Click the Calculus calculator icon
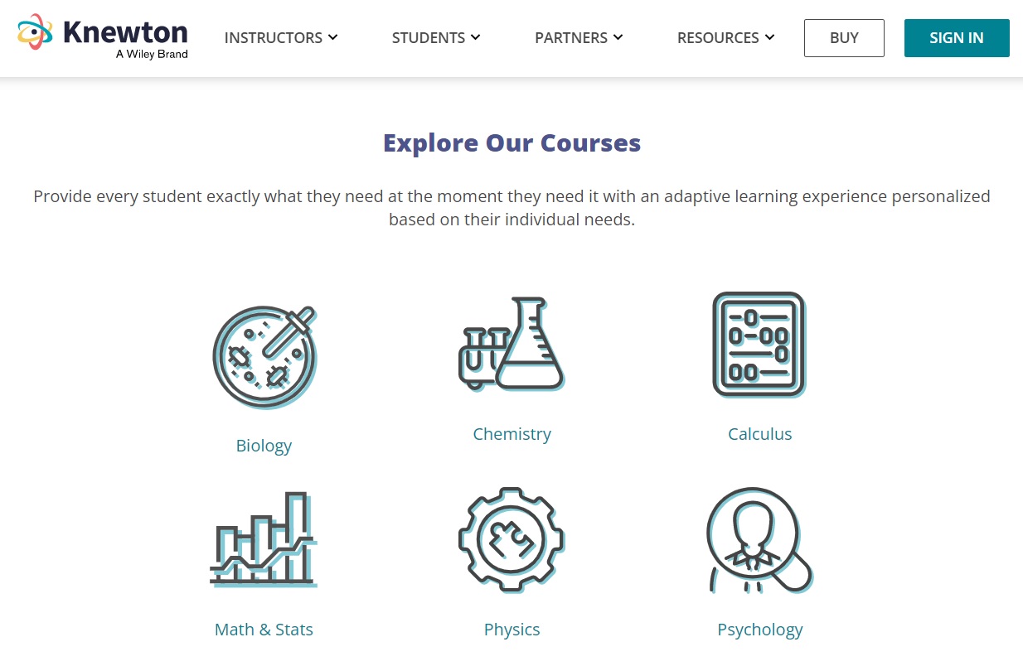This screenshot has width=1023, height=666. pyautogui.click(x=759, y=345)
